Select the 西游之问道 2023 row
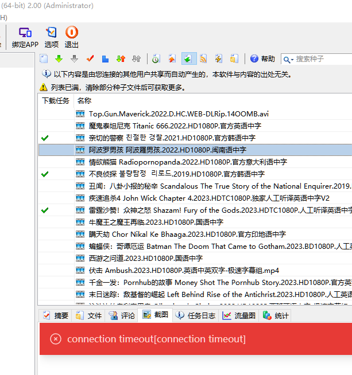Screen dimensions: 352x375 click(x=195, y=258)
